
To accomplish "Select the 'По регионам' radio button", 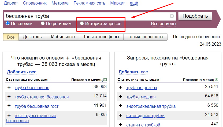I will point(43,23).
